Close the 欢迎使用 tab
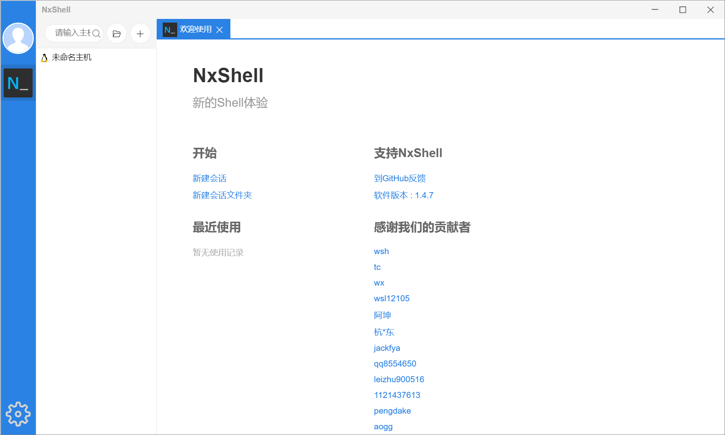The width and height of the screenshot is (725, 435). [220, 30]
